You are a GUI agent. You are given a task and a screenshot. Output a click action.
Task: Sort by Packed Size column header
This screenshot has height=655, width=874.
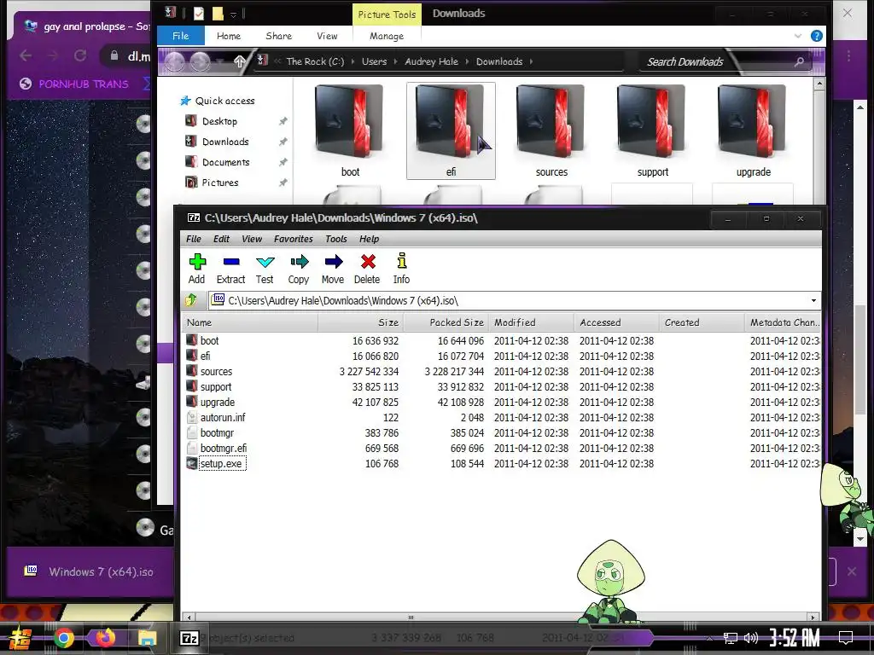click(x=446, y=322)
